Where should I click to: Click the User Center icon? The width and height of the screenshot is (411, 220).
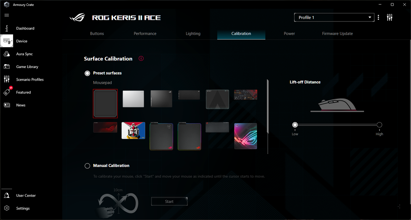click(7, 195)
